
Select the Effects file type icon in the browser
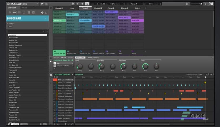29,12
